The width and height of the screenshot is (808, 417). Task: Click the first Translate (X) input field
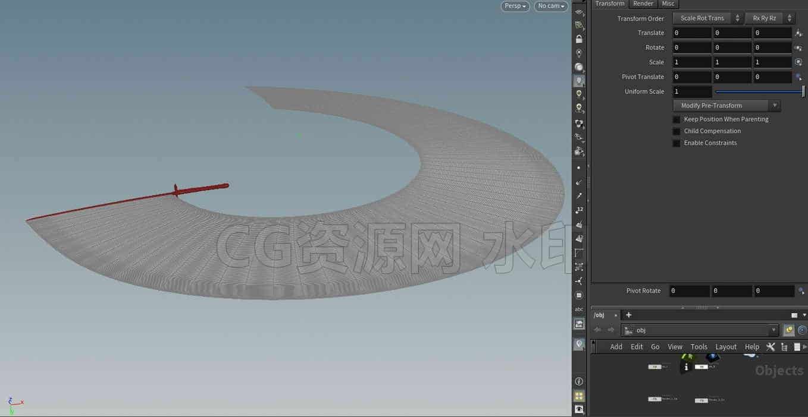pyautogui.click(x=693, y=33)
